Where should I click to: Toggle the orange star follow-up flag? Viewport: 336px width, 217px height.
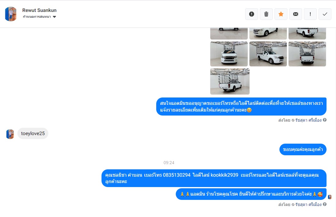[x=281, y=14]
